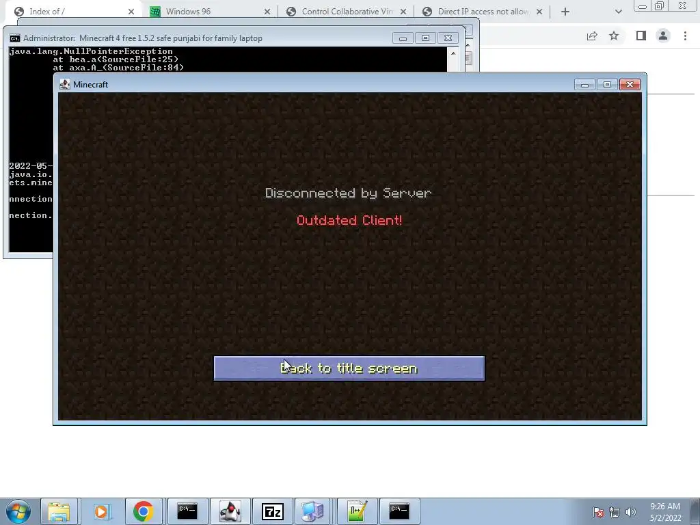Close the Windows 96 tab
Image resolution: width=700 pixels, height=525 pixels.
pyautogui.click(x=267, y=12)
